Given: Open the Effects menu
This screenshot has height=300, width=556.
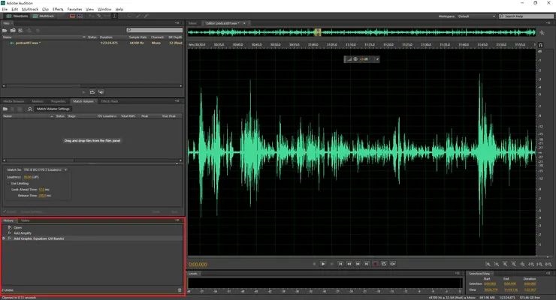Looking at the screenshot, I should [58, 9].
